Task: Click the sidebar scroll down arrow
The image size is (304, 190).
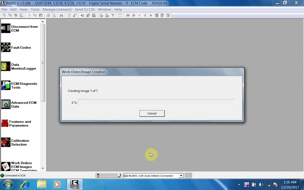Action: 43,168
